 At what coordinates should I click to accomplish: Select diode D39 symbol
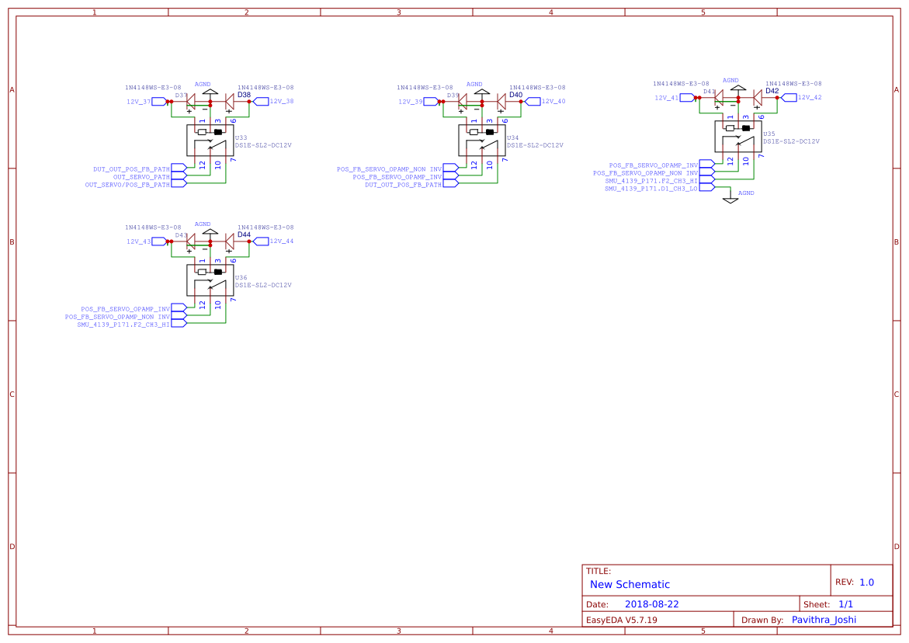pyautogui.click(x=463, y=102)
